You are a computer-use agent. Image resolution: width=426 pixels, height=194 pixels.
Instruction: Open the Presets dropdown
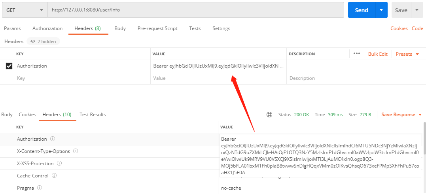click(407, 54)
